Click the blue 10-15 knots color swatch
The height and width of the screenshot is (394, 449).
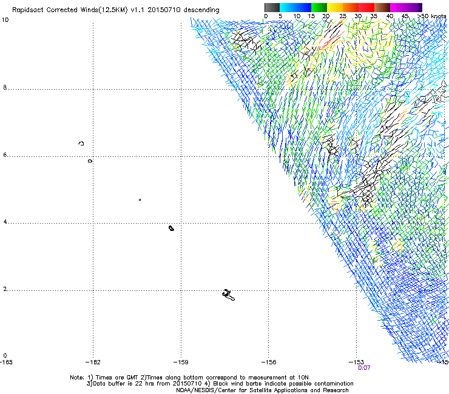tap(303, 7)
